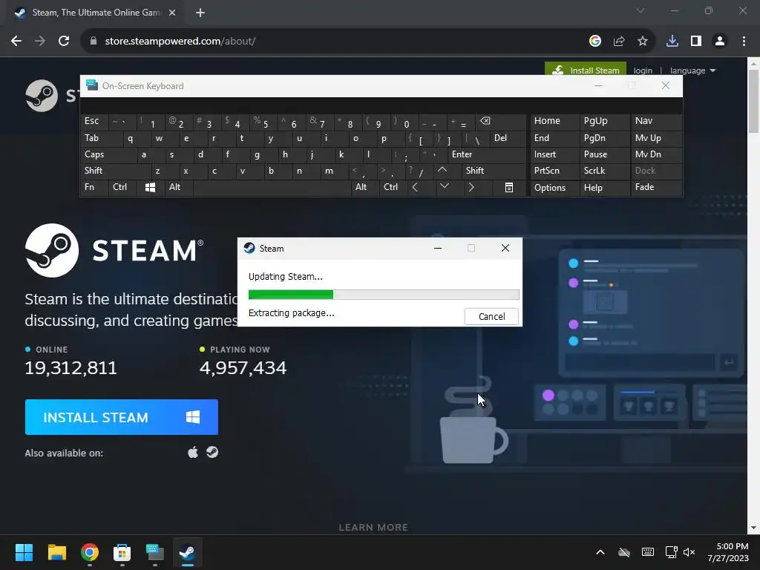Click PrtScn key on On-Screen Keyboard
760x570 pixels.
(x=555, y=171)
